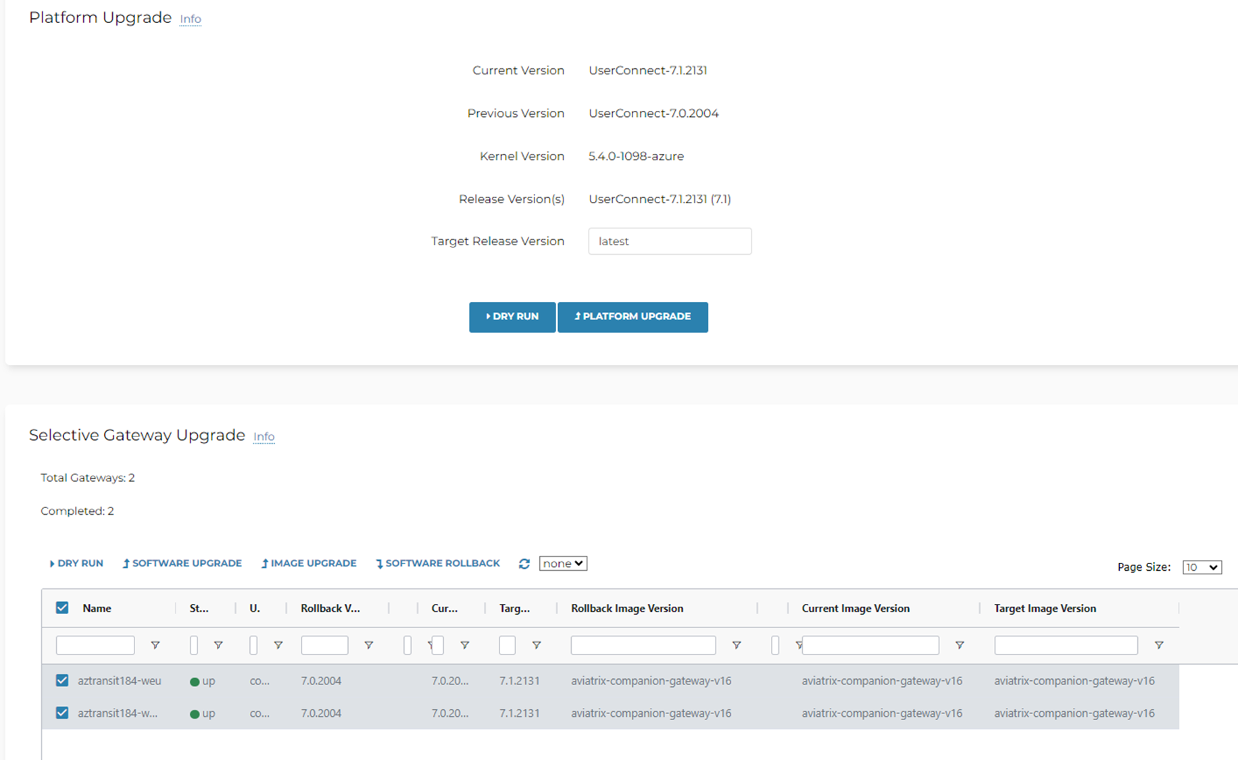This screenshot has height=760, width=1238.
Task: Open the Status column filter icon
Action: (218, 645)
